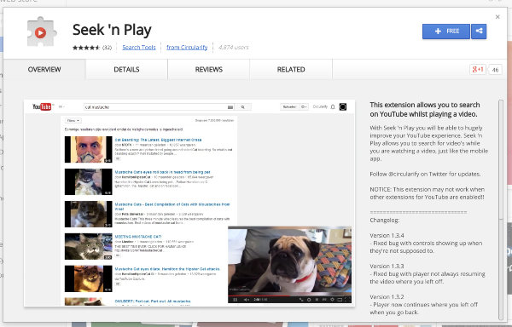Click the 'Changelog:' text
The image size is (512, 327).
385,221
